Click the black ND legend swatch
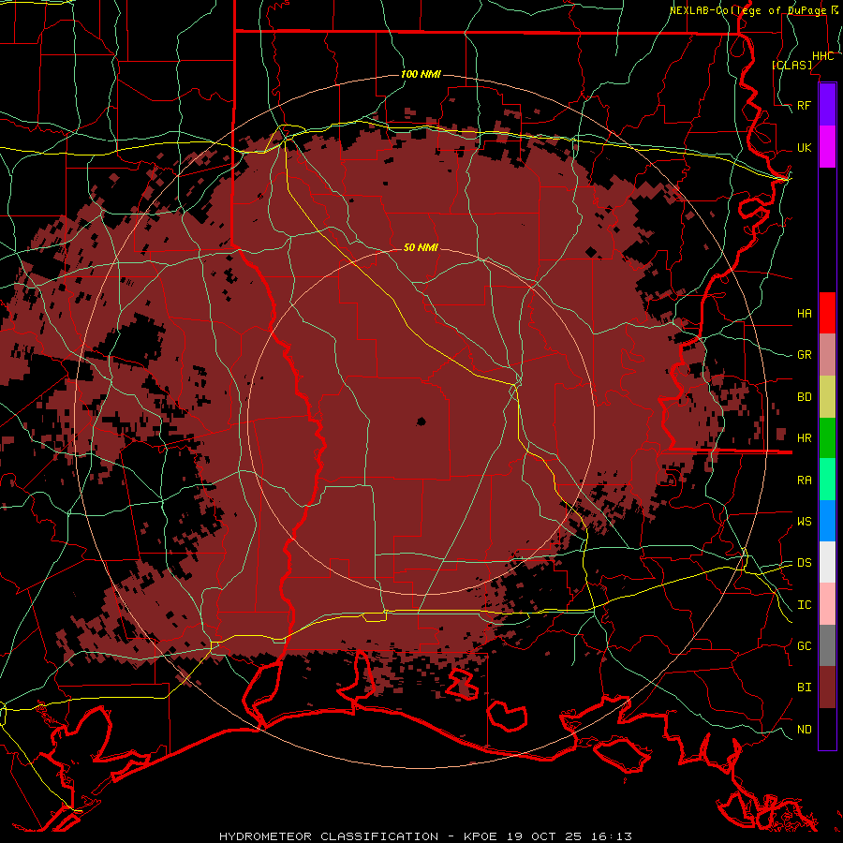This screenshot has height=843, width=843. pyautogui.click(x=827, y=729)
